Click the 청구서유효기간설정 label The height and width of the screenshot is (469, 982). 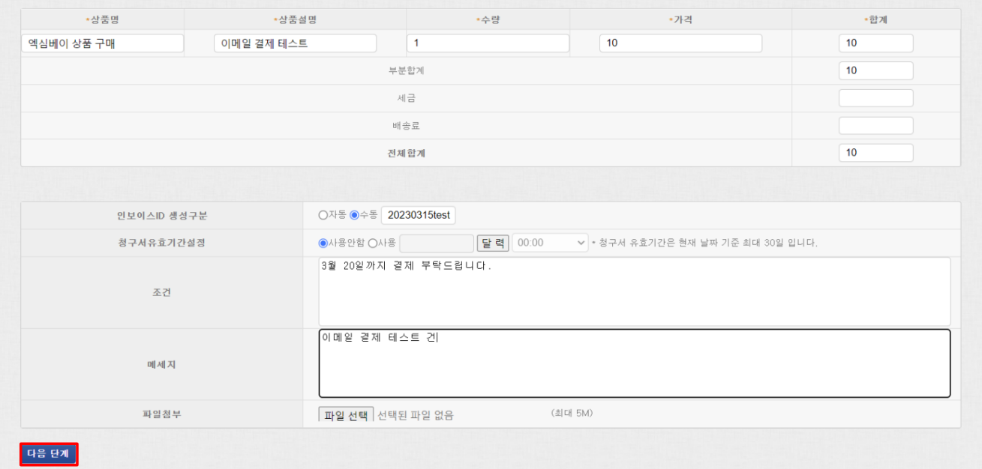pos(162,243)
